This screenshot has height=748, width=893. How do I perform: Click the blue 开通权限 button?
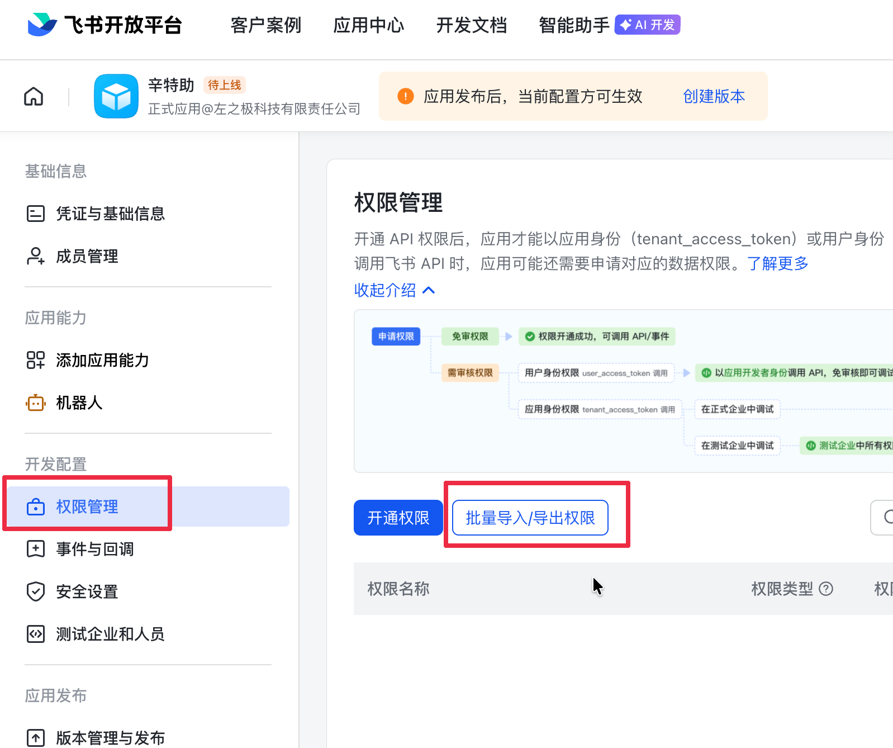point(398,518)
